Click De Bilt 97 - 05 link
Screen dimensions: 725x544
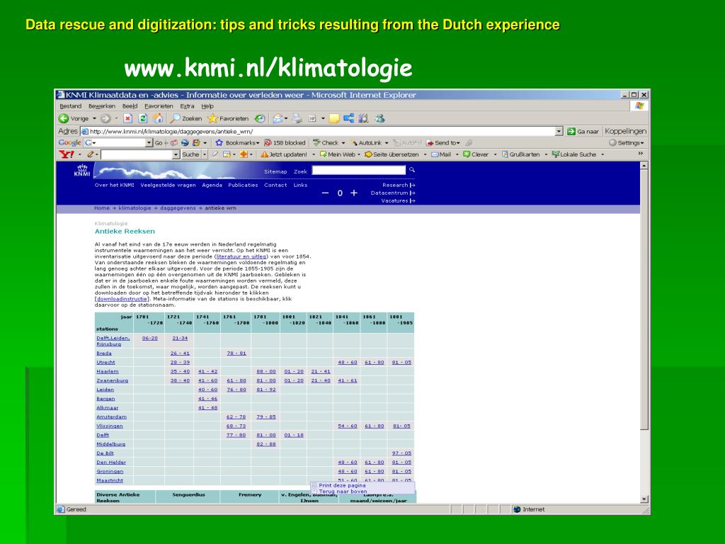pyautogui.click(x=401, y=453)
